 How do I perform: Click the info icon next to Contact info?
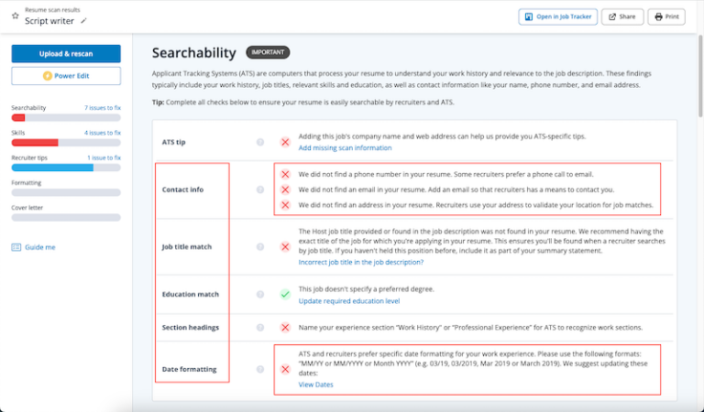click(x=260, y=190)
